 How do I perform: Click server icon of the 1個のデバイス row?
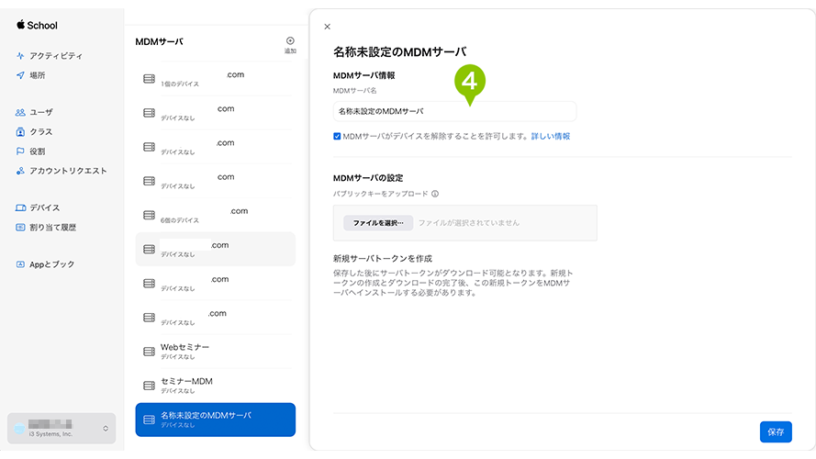149,79
